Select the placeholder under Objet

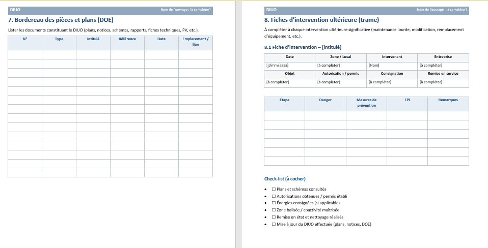click(x=277, y=82)
